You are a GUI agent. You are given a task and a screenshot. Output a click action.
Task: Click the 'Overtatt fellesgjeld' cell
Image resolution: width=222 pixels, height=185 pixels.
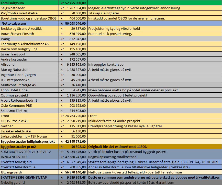(29, 162)
